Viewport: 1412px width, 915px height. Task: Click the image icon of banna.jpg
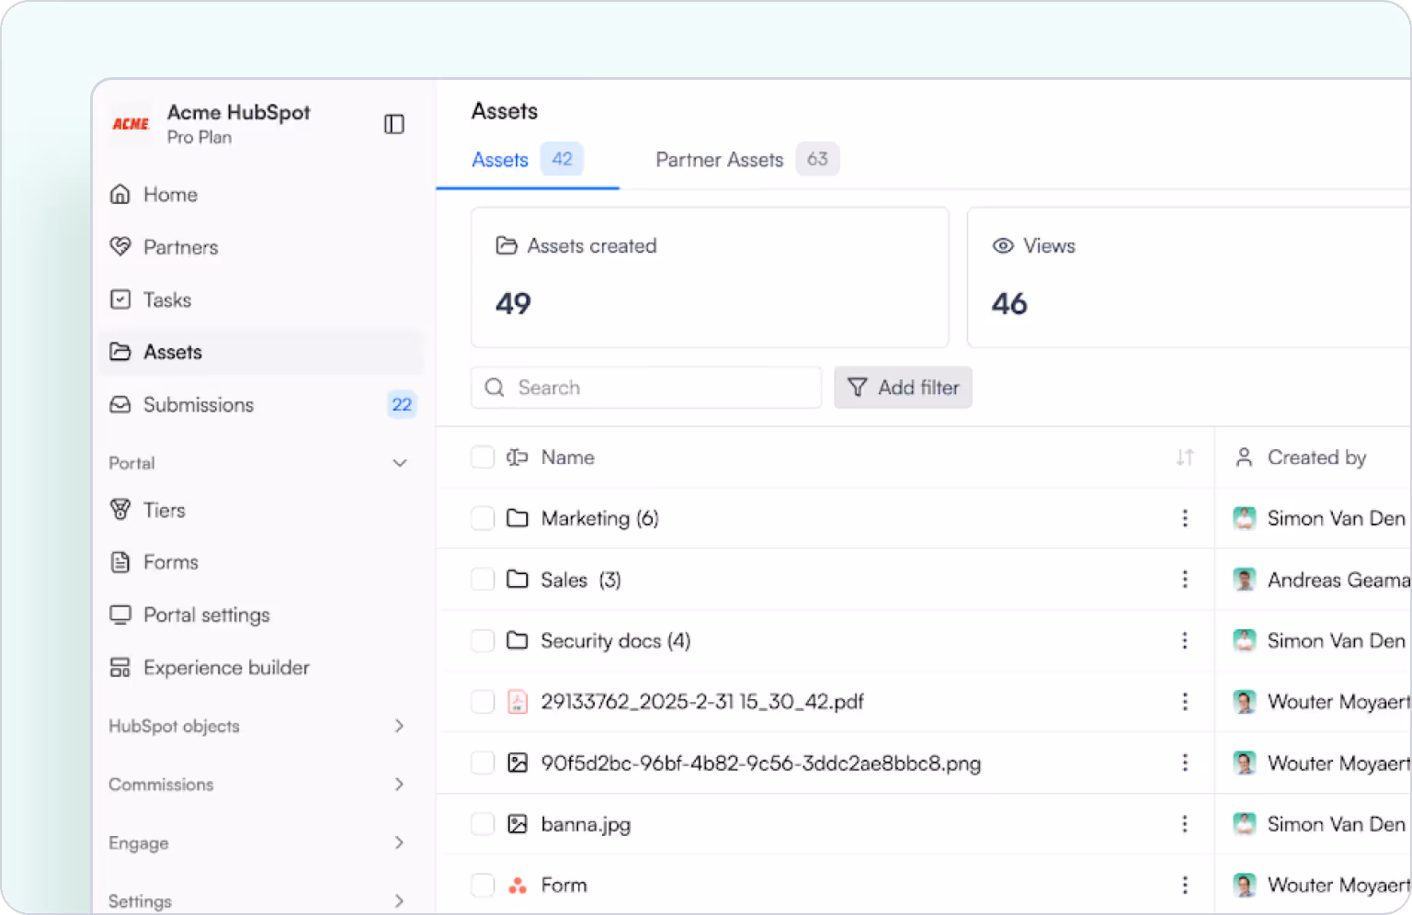tap(518, 824)
